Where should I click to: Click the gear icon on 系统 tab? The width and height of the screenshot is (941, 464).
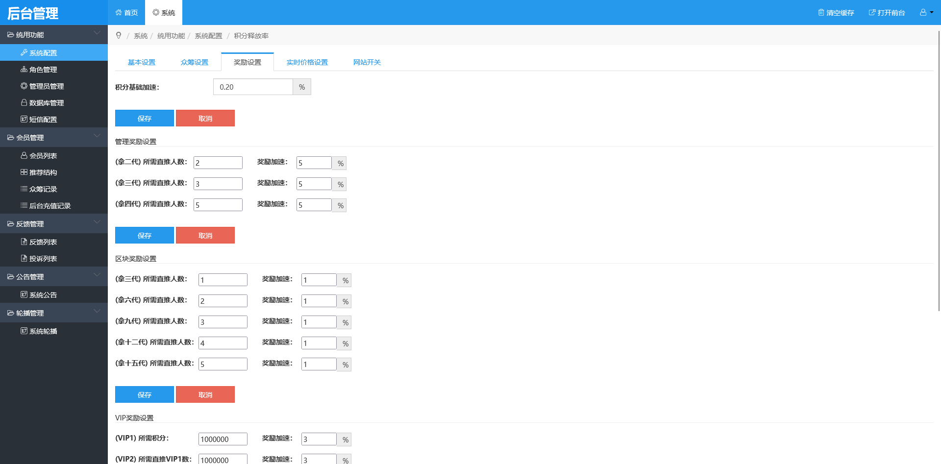156,12
